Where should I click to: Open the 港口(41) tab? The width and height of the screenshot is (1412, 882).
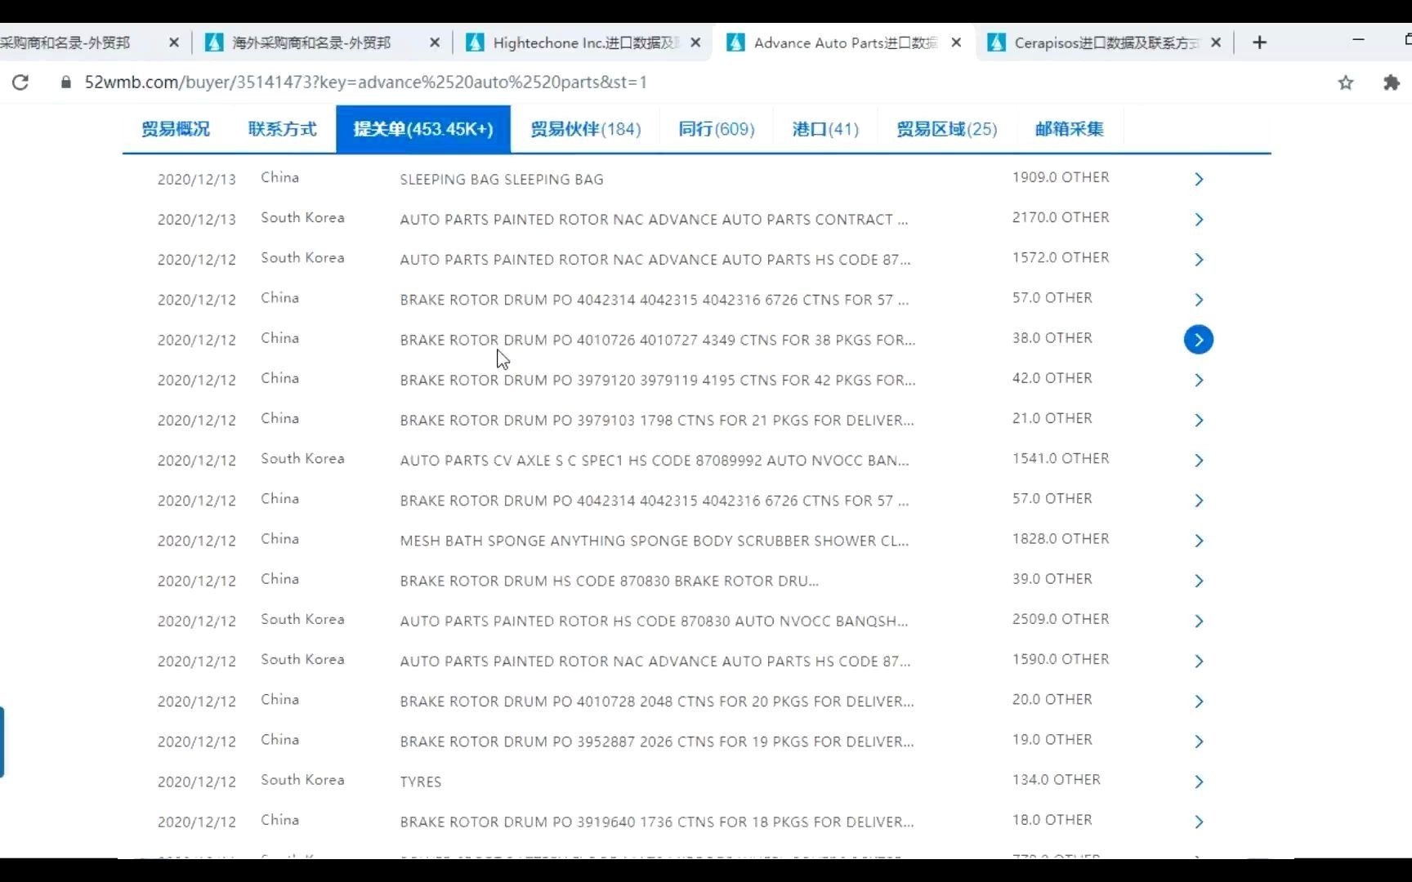[x=825, y=129]
